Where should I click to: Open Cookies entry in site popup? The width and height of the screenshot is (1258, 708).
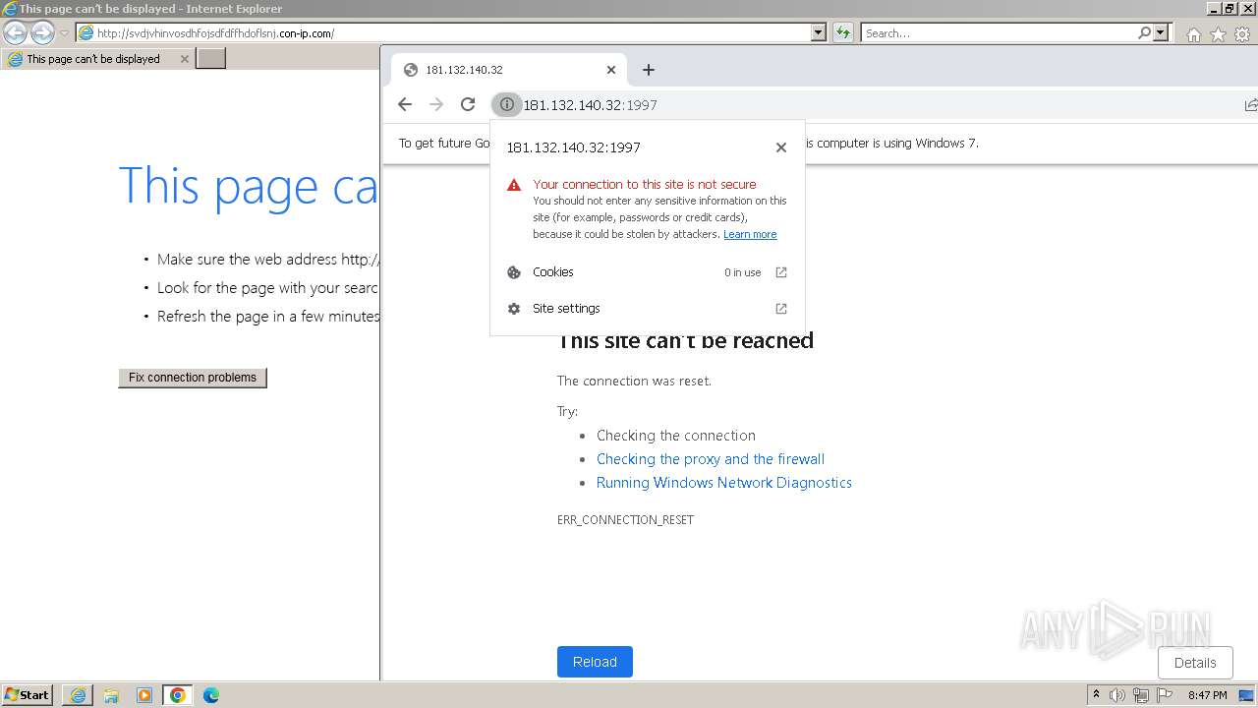pos(648,272)
